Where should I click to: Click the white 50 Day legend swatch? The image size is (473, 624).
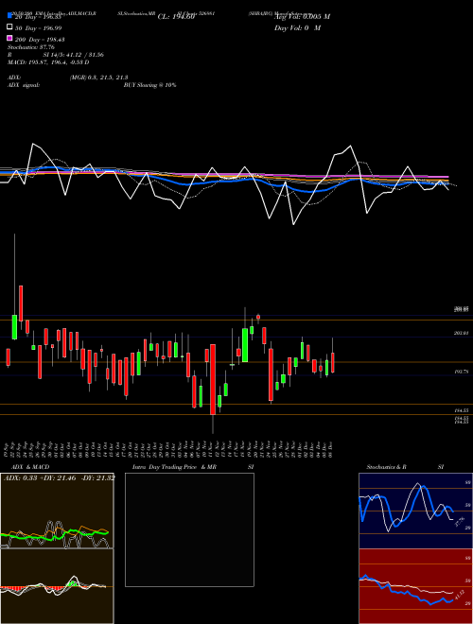pyautogui.click(x=9, y=27)
